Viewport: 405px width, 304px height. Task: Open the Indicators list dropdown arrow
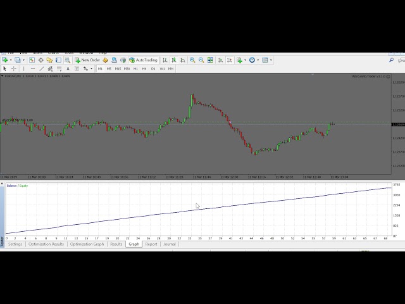tap(246, 60)
